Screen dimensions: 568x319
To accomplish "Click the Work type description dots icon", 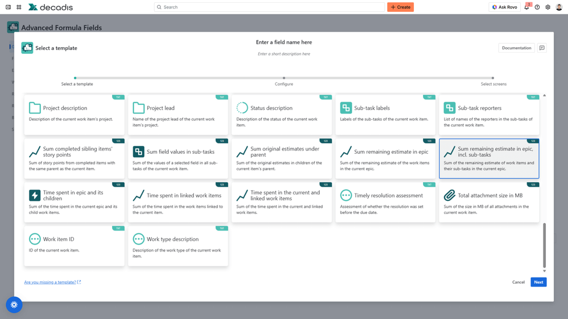I will 138,239.
